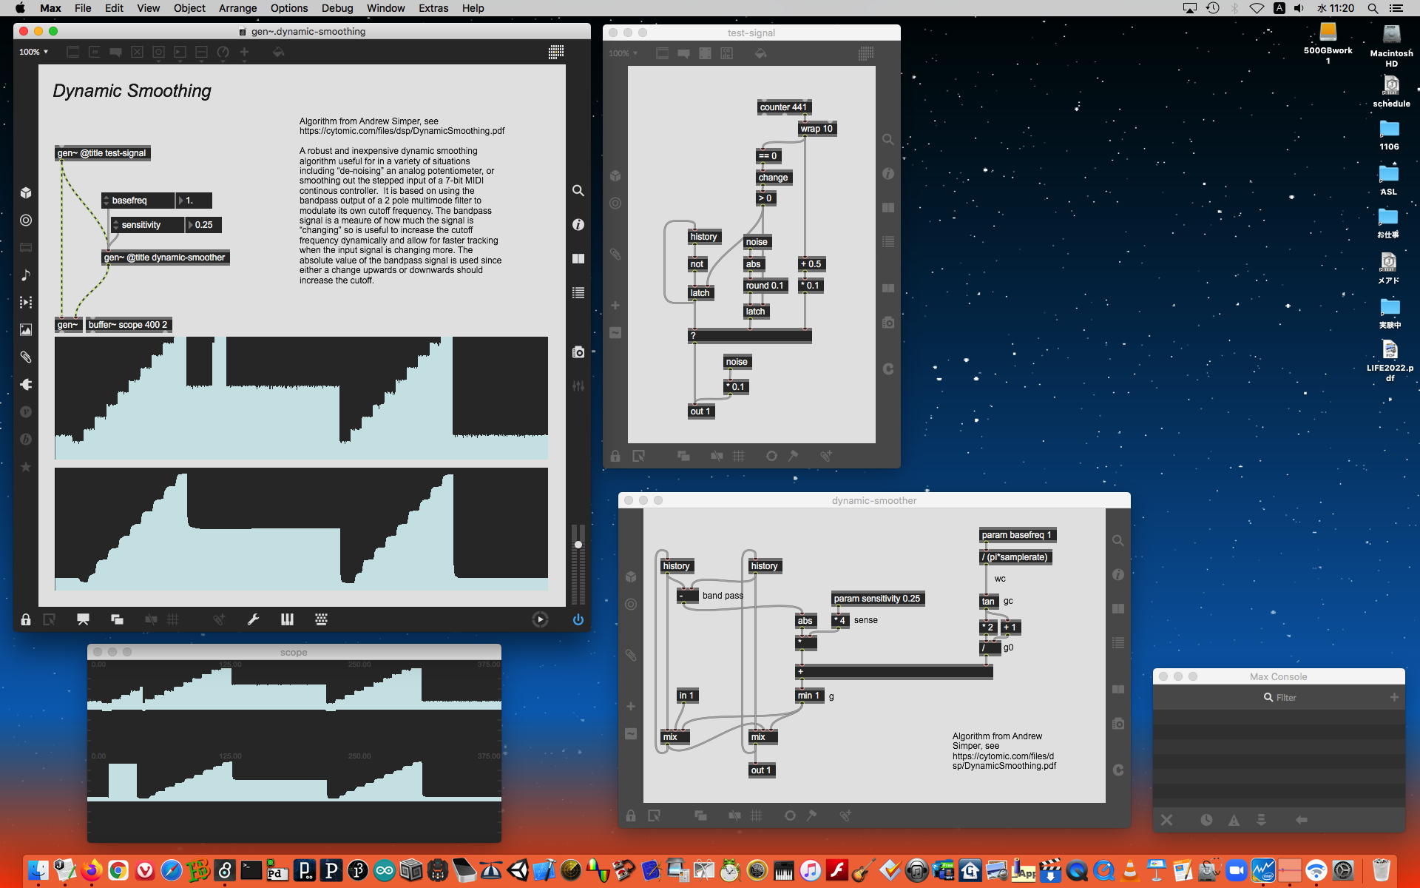Show the piano keys panel icon

[287, 619]
